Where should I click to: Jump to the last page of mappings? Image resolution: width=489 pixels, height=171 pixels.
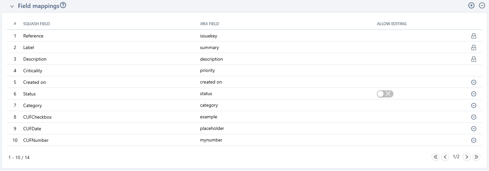tap(476, 157)
